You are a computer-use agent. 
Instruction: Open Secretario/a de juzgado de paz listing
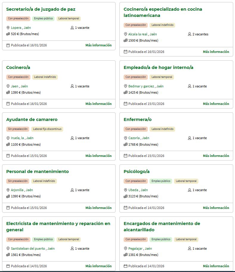pyautogui.click(x=41, y=9)
